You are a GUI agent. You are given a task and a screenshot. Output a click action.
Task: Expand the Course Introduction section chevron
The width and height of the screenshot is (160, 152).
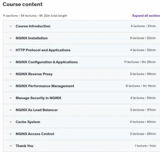pyautogui.click(x=11, y=26)
